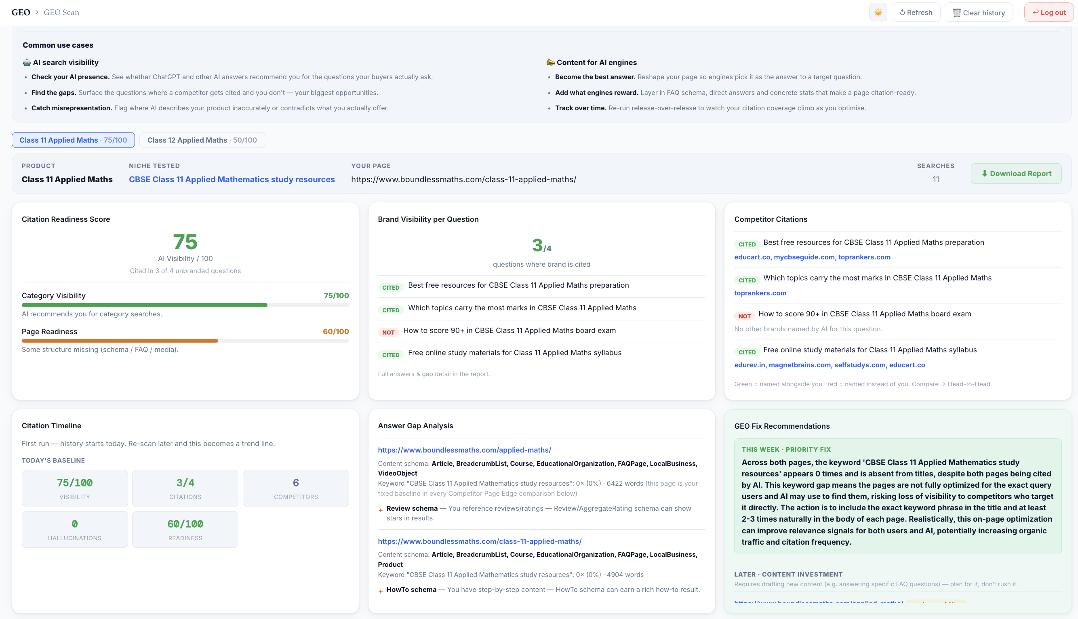Image resolution: width=1078 pixels, height=619 pixels.
Task: Click the Later Content Investment heading
Action: point(788,575)
